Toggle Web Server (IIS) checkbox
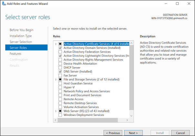The width and height of the screenshot is (195, 136). [60, 111]
